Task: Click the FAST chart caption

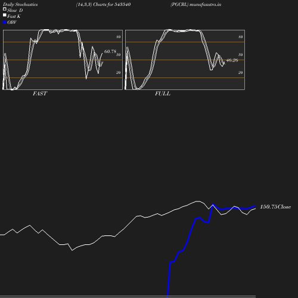Action: (40, 94)
